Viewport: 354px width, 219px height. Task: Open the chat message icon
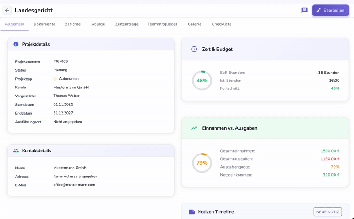coord(304,10)
